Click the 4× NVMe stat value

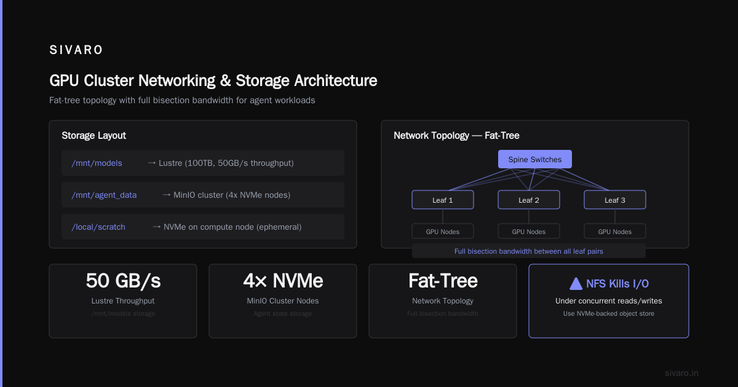(283, 281)
